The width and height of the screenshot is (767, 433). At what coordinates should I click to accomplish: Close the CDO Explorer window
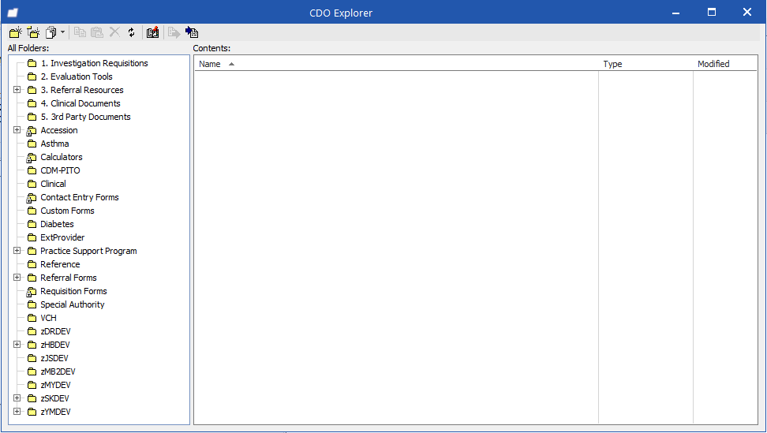tap(747, 12)
